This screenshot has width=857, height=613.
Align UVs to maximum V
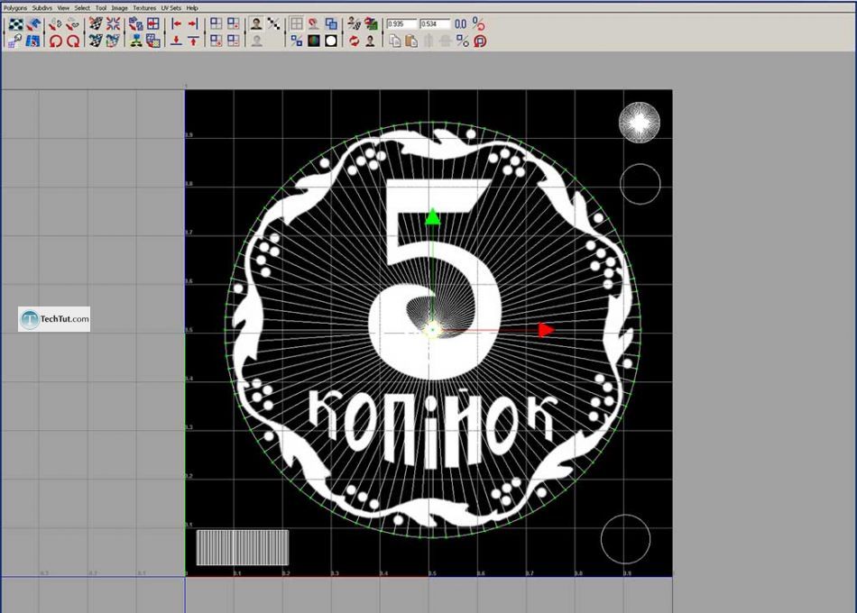point(193,41)
